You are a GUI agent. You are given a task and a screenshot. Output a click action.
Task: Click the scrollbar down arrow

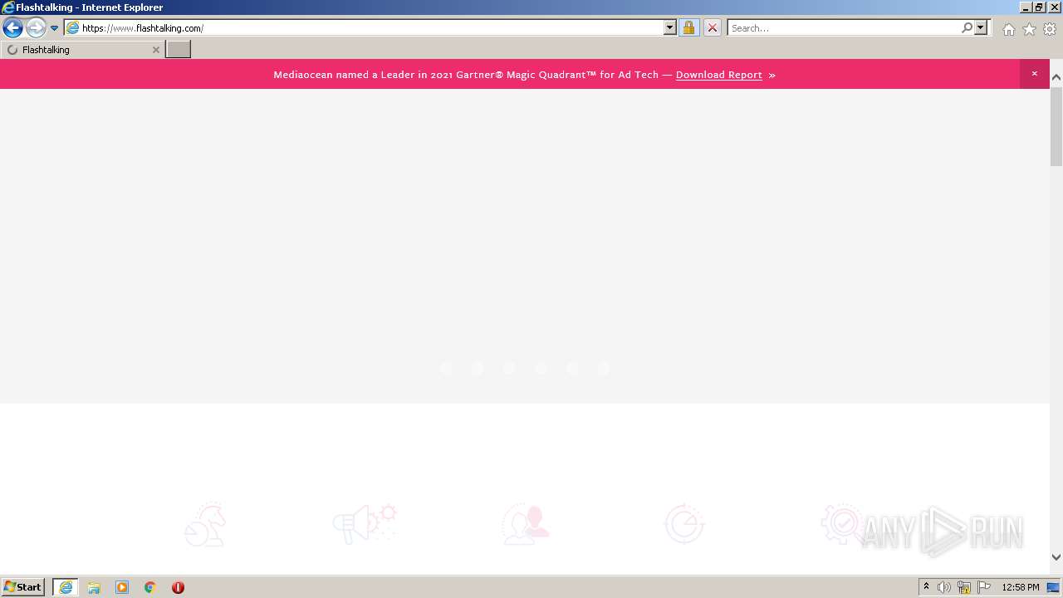(x=1056, y=557)
